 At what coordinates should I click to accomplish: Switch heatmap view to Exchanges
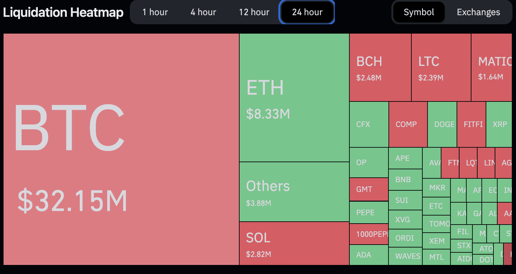(478, 12)
